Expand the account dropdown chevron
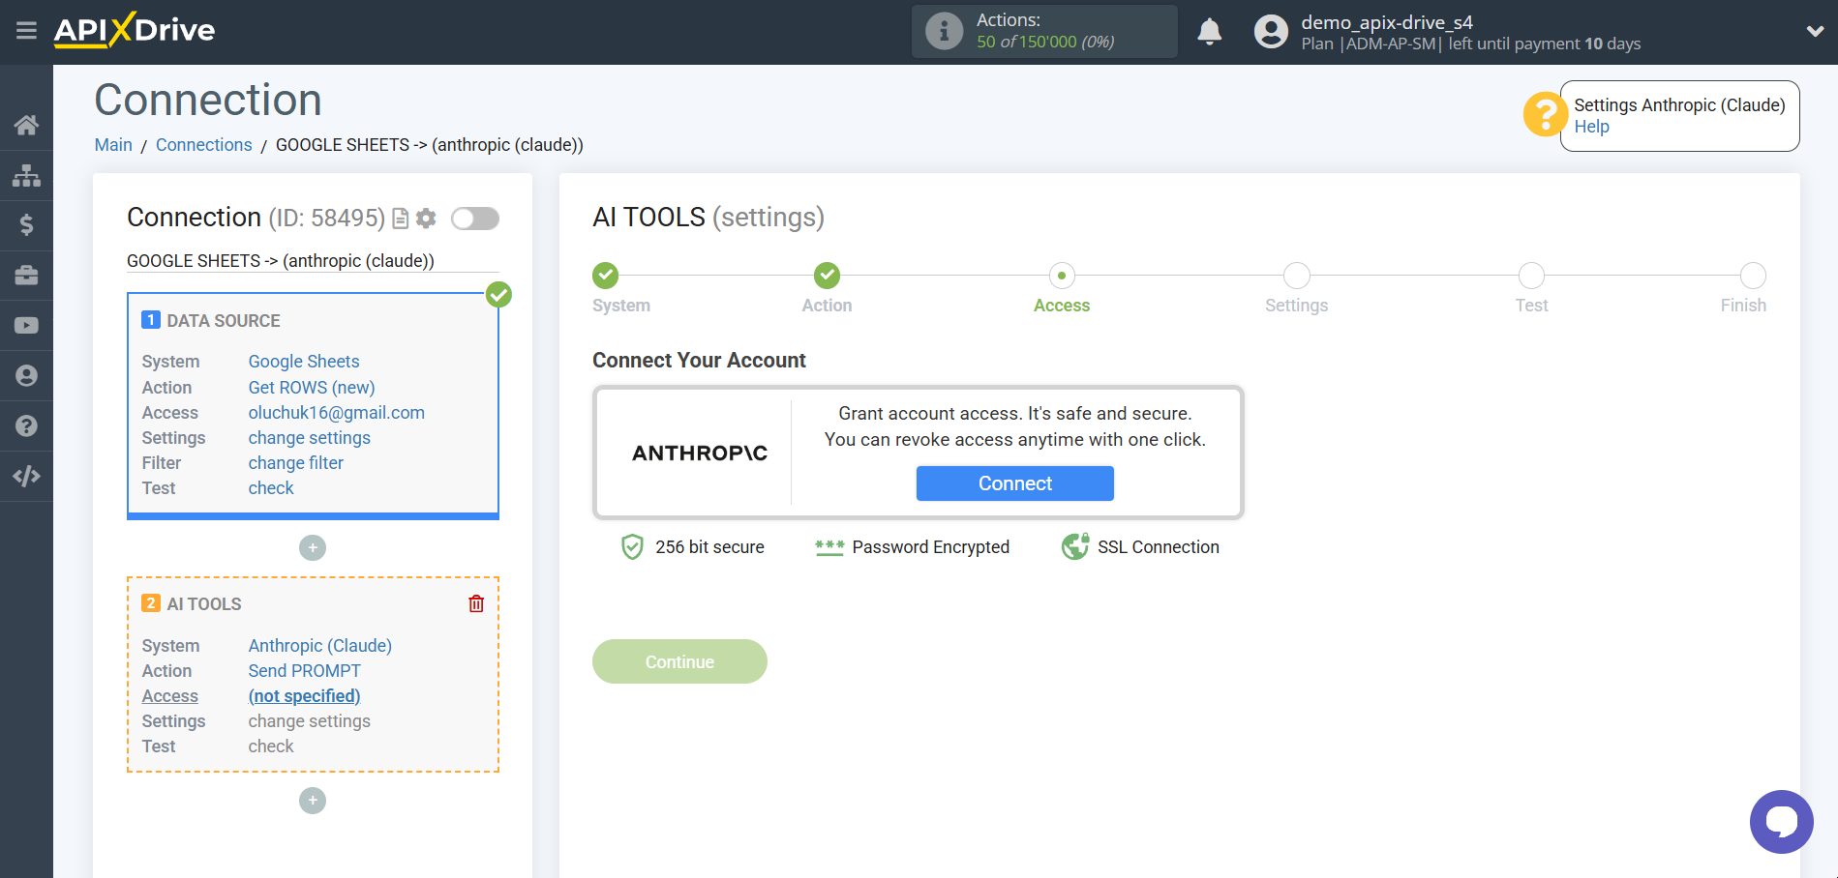 coord(1815,31)
